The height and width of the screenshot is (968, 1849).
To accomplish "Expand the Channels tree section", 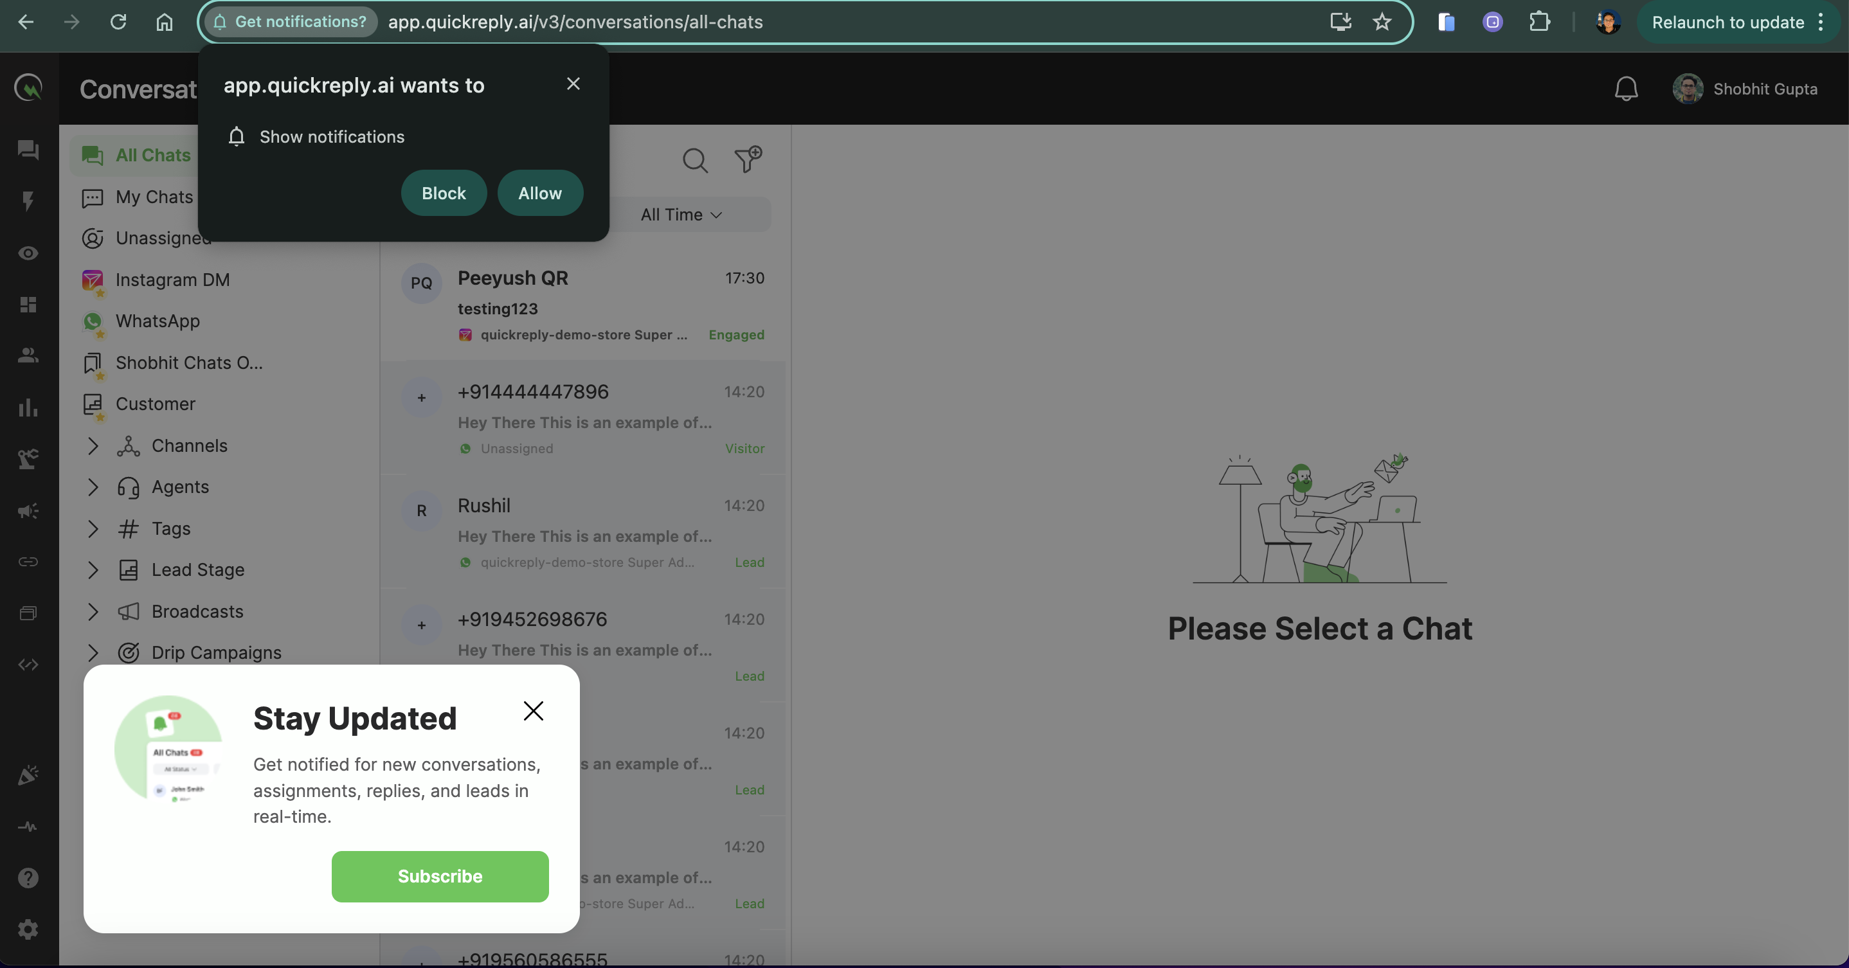I will click(x=93, y=445).
